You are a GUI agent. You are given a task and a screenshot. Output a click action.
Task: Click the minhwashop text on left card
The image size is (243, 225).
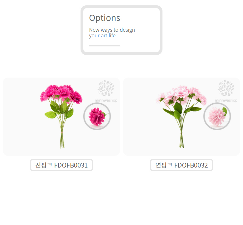[x=106, y=100]
